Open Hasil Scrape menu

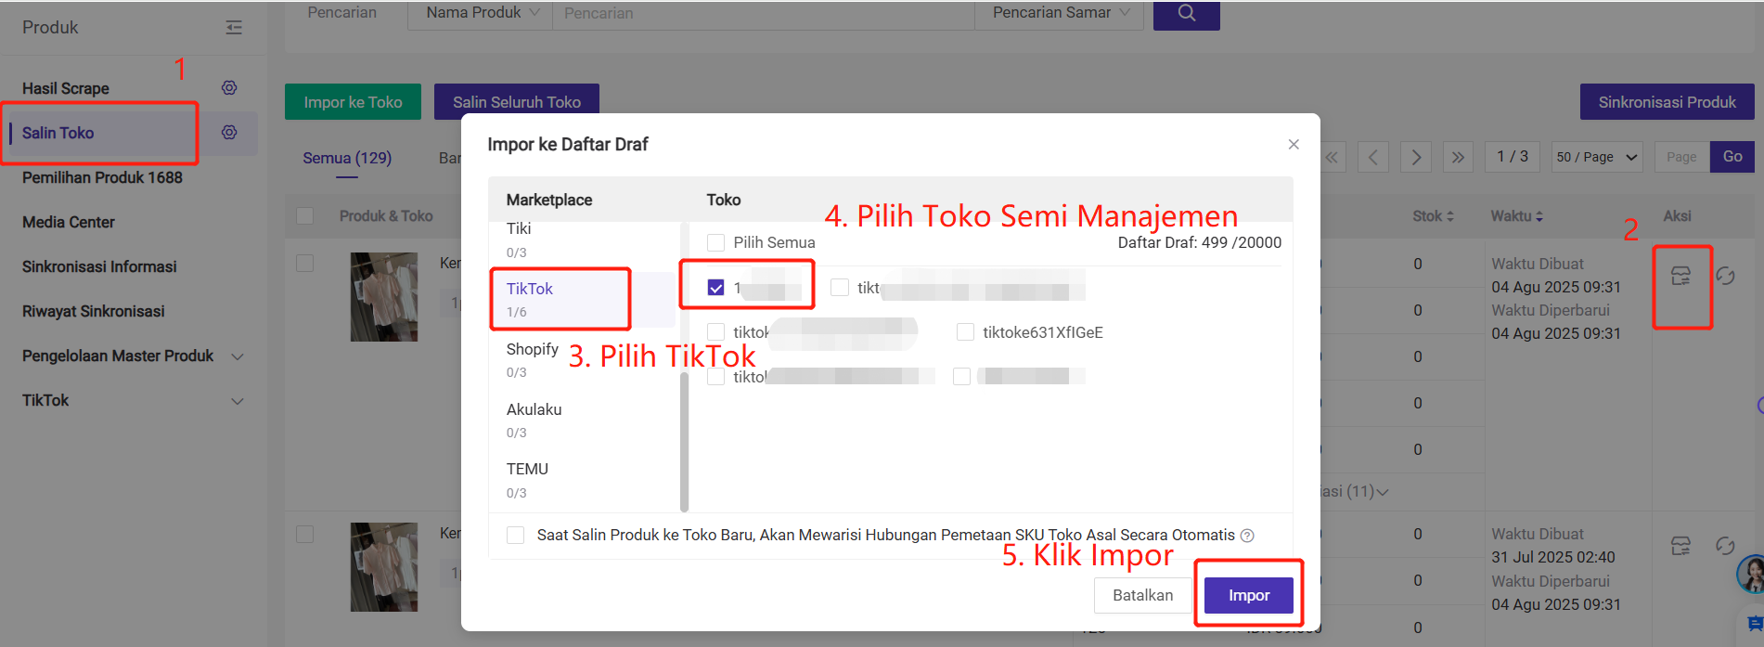[66, 88]
